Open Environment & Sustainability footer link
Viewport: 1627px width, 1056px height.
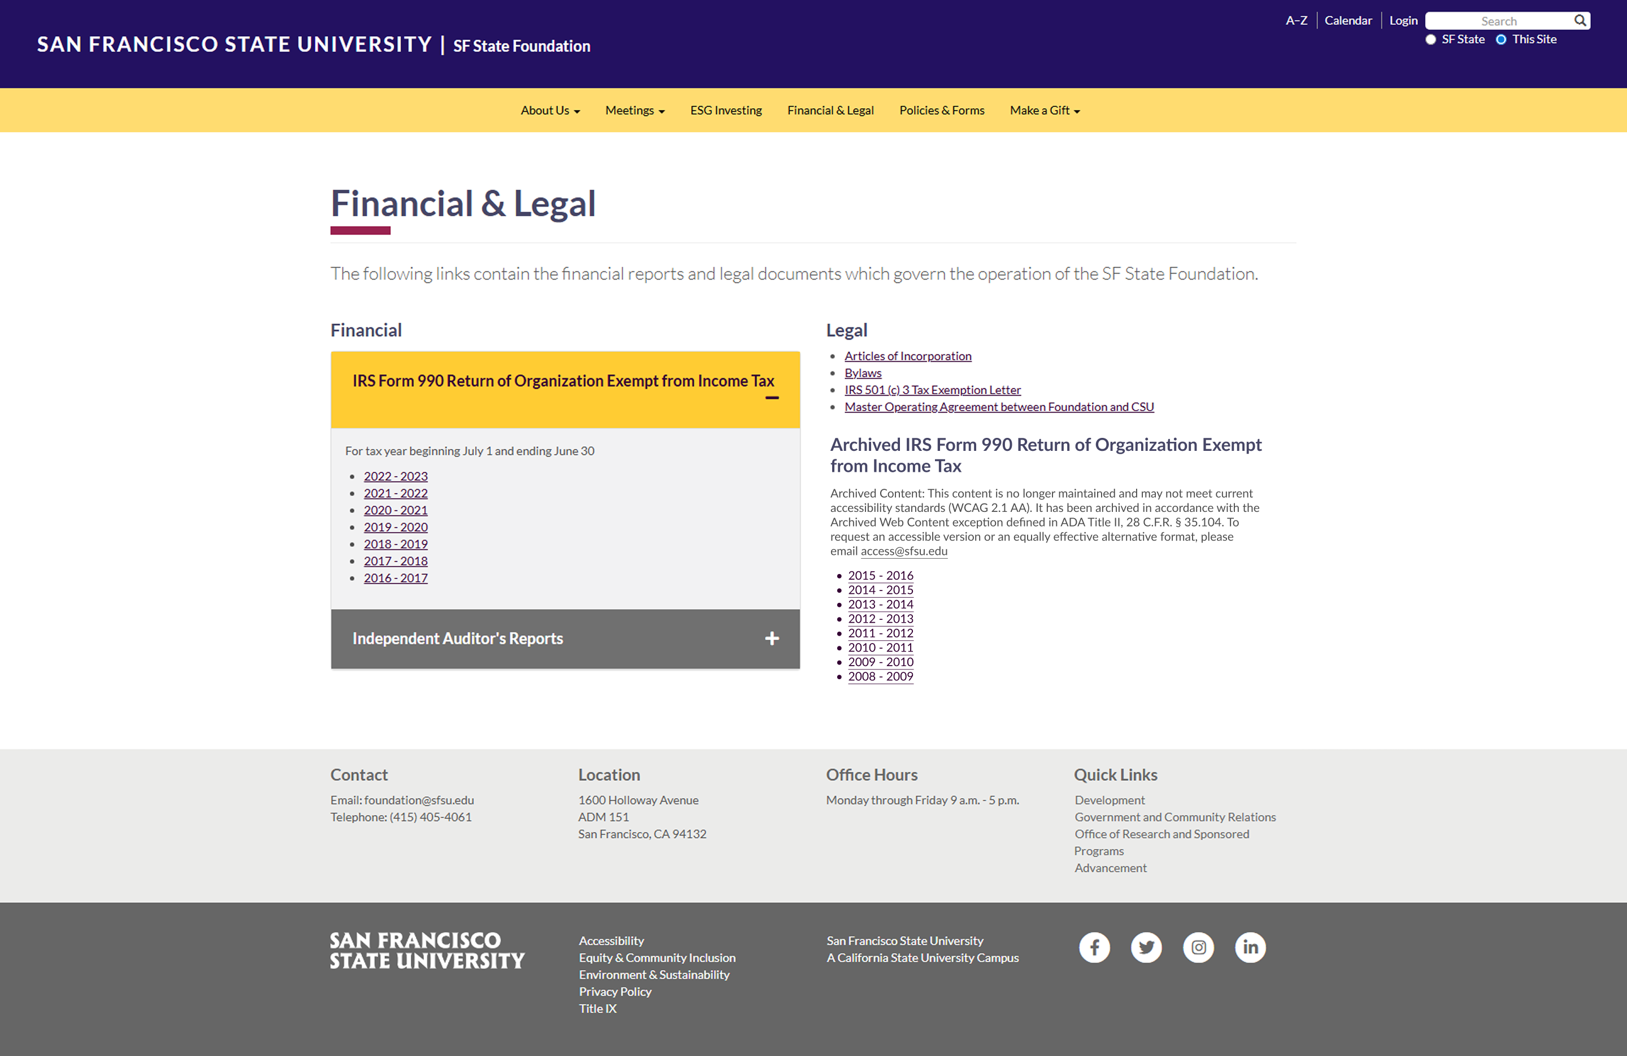point(654,975)
